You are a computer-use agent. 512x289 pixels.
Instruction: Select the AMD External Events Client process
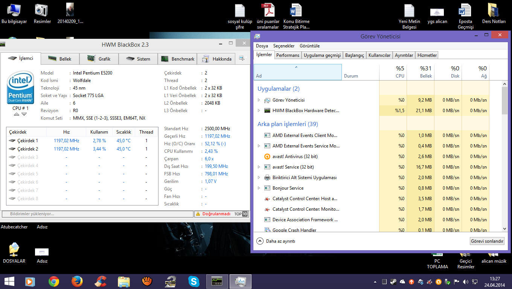(x=372, y=135)
